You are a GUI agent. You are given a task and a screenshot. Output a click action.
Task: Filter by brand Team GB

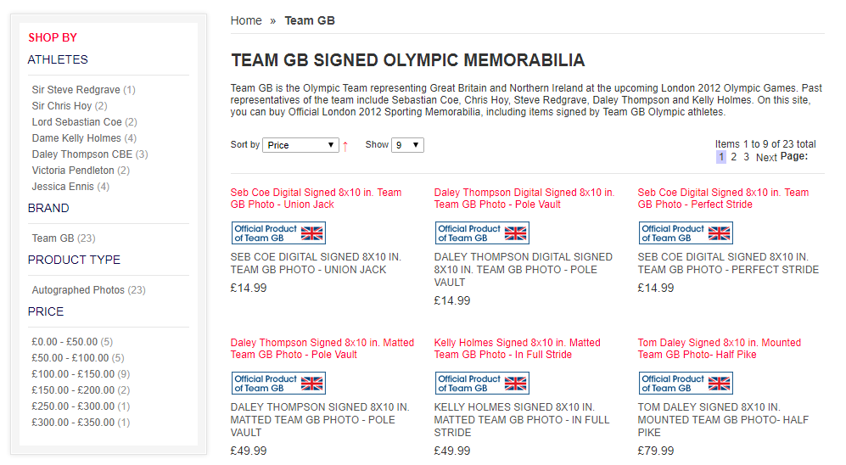point(53,238)
